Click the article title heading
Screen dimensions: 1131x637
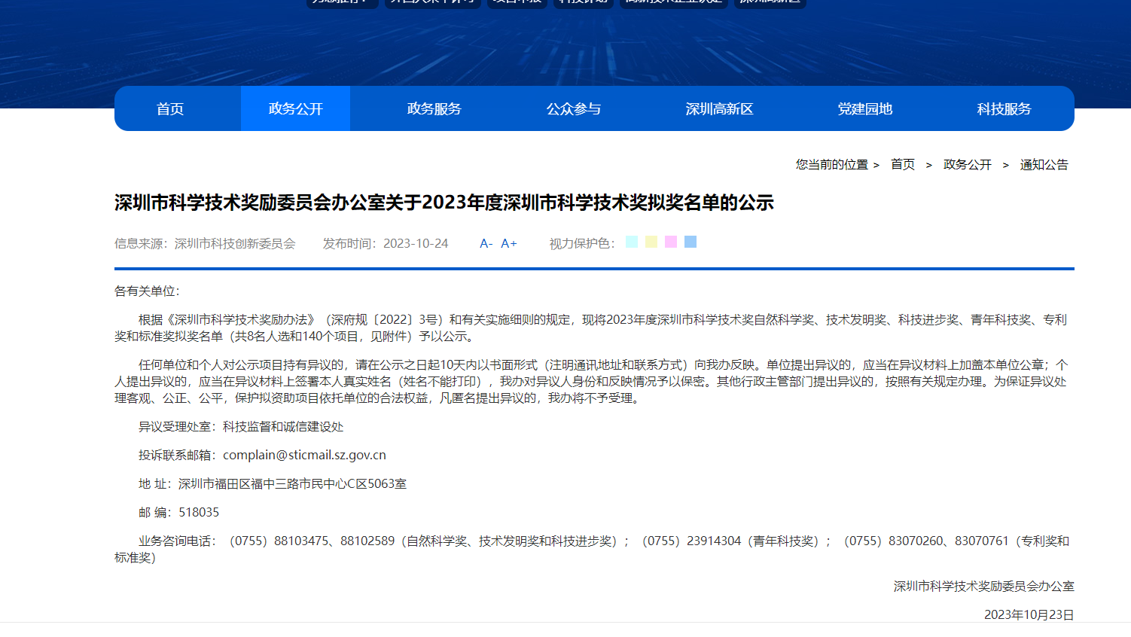[x=444, y=203]
